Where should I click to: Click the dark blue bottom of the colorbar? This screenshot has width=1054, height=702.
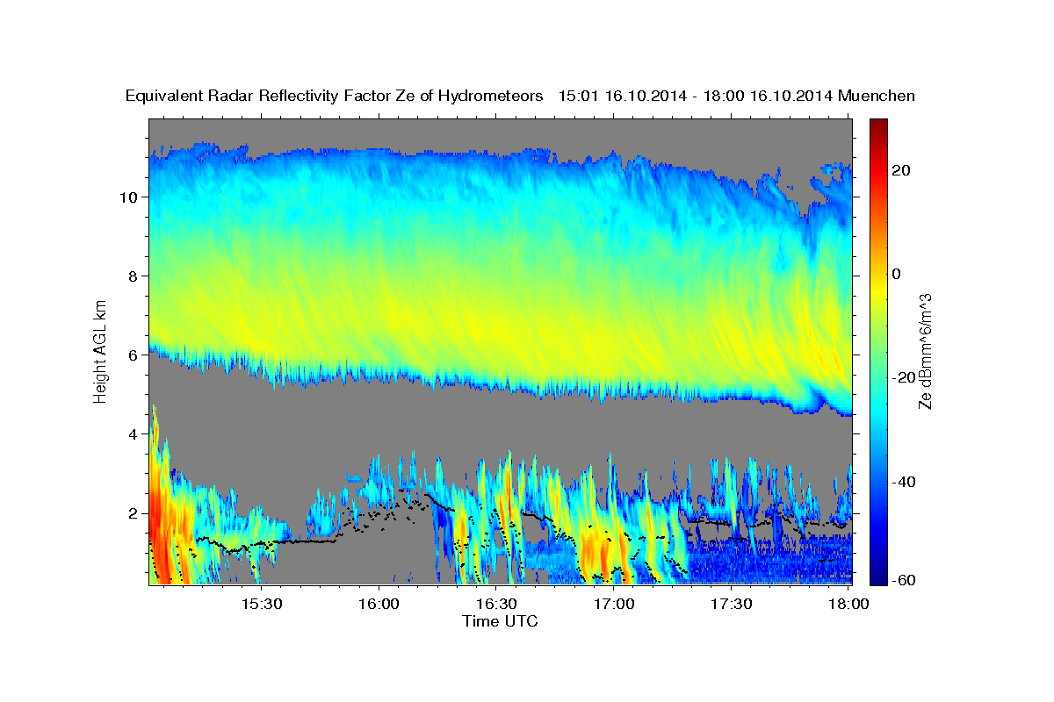pyautogui.click(x=878, y=578)
